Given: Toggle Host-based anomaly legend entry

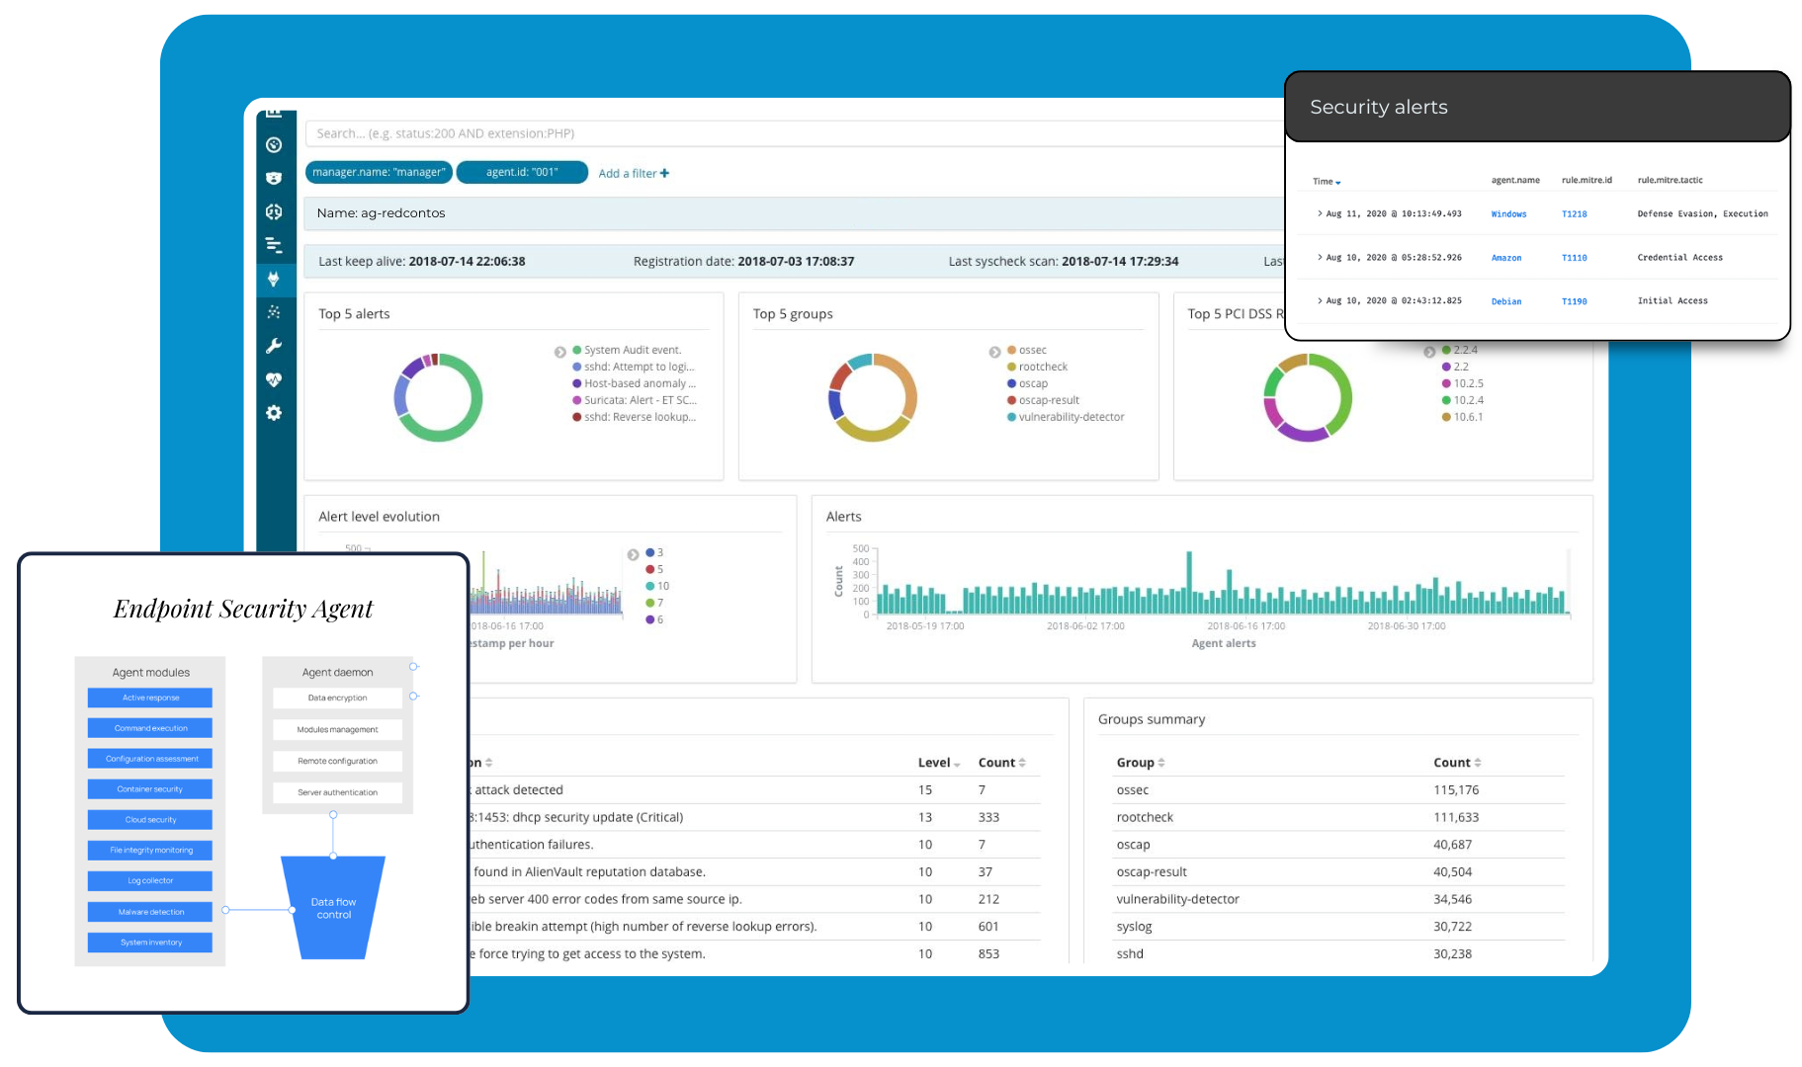Looking at the screenshot, I should (x=634, y=383).
